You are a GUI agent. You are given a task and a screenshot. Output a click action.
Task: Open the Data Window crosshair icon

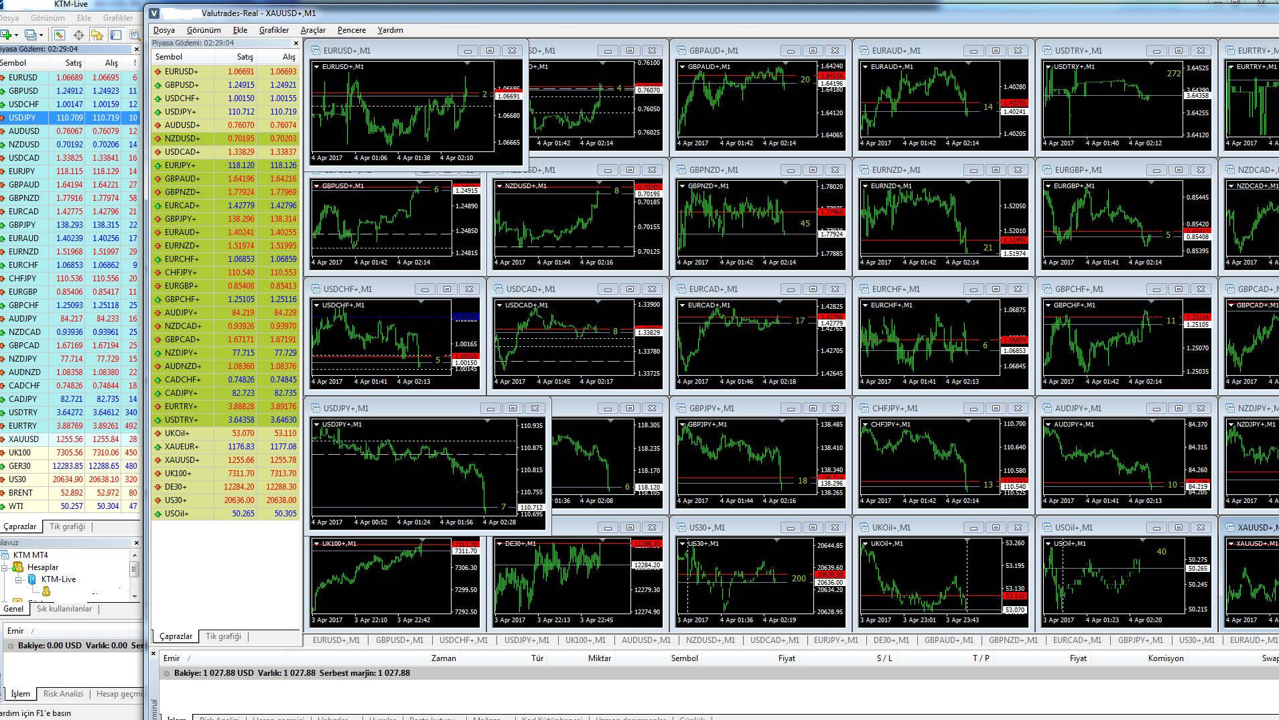[78, 35]
